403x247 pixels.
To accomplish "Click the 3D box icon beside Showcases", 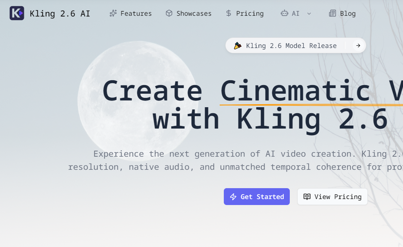I will click(x=169, y=13).
